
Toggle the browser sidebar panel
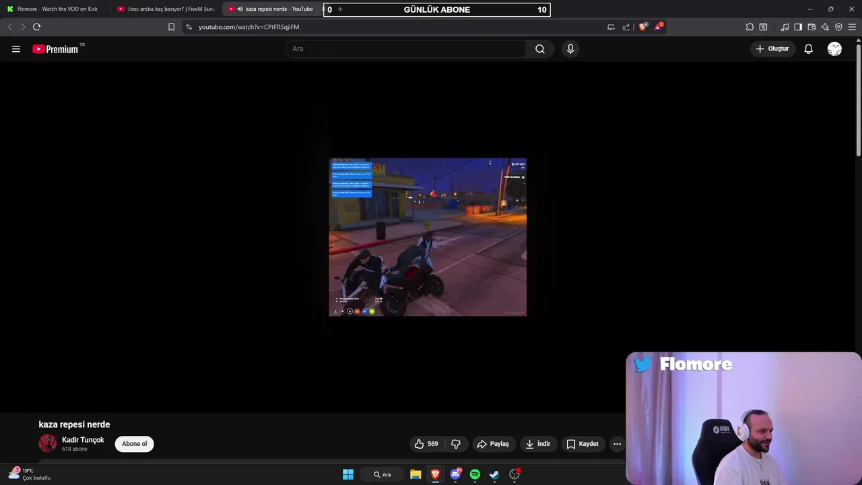(798, 27)
